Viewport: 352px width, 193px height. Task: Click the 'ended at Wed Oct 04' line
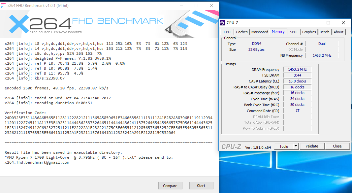coord(58,98)
